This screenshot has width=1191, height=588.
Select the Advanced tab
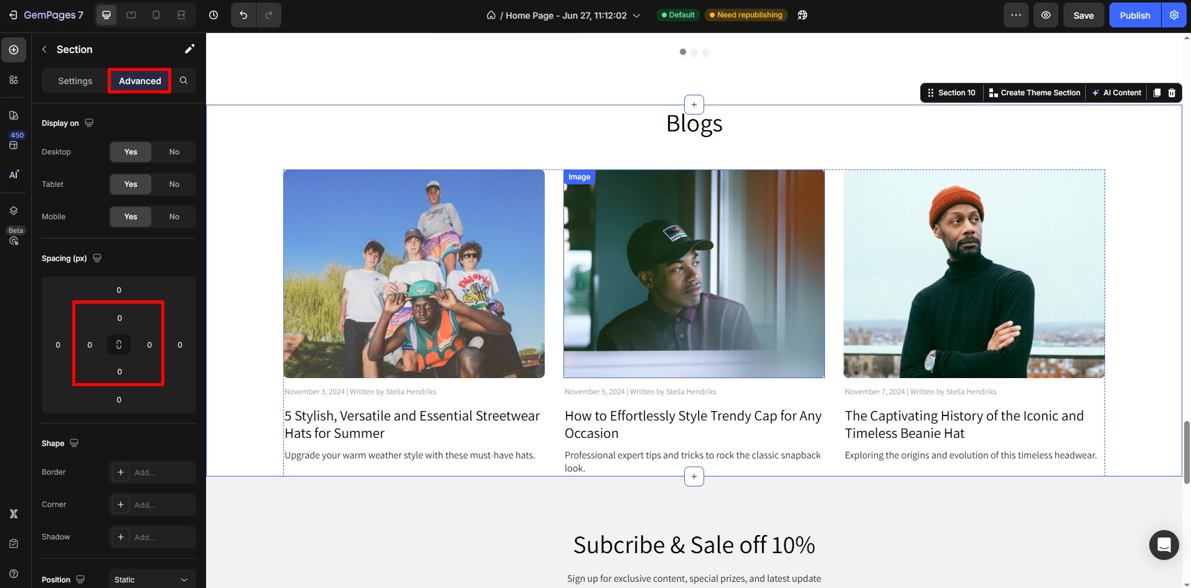click(139, 81)
